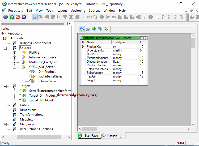Open the Sources menu
199x146 pixels.
94,11
